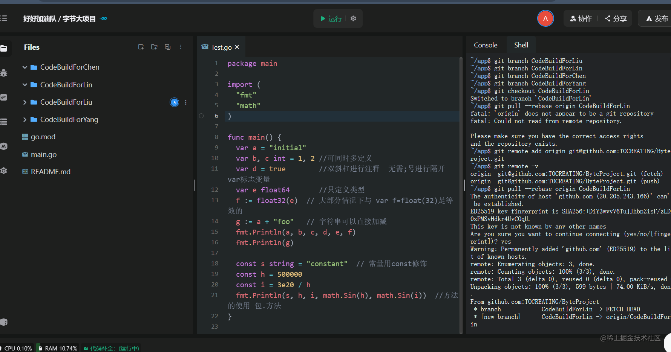This screenshot has width=671, height=352.
Task: Select the CodeBuildForChen folder name
Action: pyautogui.click(x=70, y=67)
